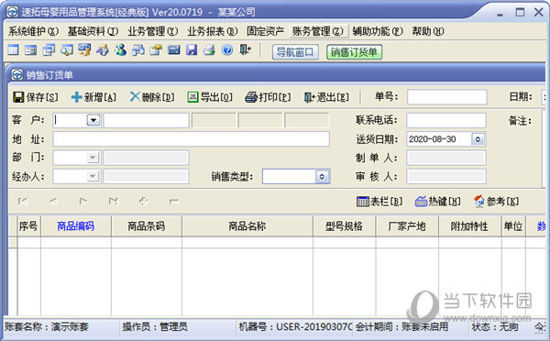Click the letter A with padlock toolbar icon
550x341 pixels.
click(103, 50)
